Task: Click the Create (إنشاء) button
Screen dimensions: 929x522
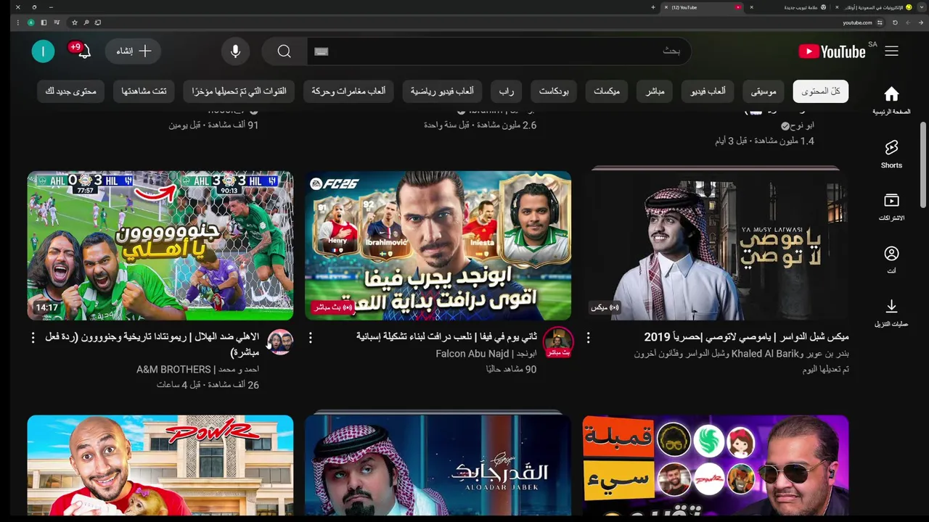Action: coord(134,51)
